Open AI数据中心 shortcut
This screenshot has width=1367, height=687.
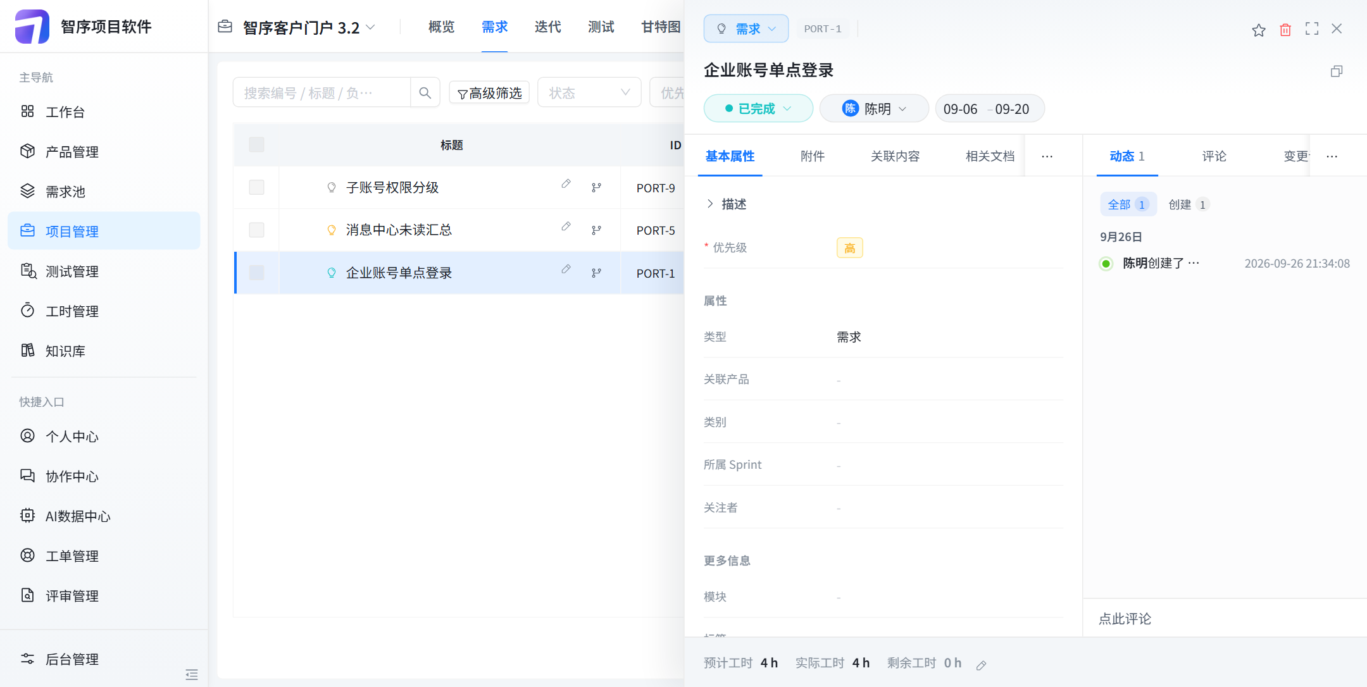pos(104,516)
